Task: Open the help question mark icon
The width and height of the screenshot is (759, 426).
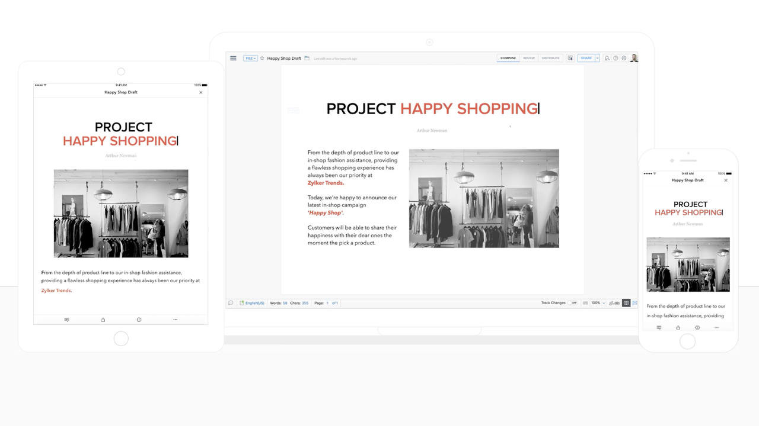Action: (x=616, y=58)
